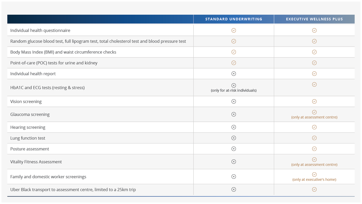Click cross icon in Uber Black transport row
Screen dimensions: 362x204
click(234, 190)
